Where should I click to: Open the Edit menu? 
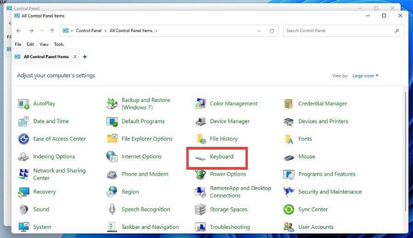tap(30, 44)
